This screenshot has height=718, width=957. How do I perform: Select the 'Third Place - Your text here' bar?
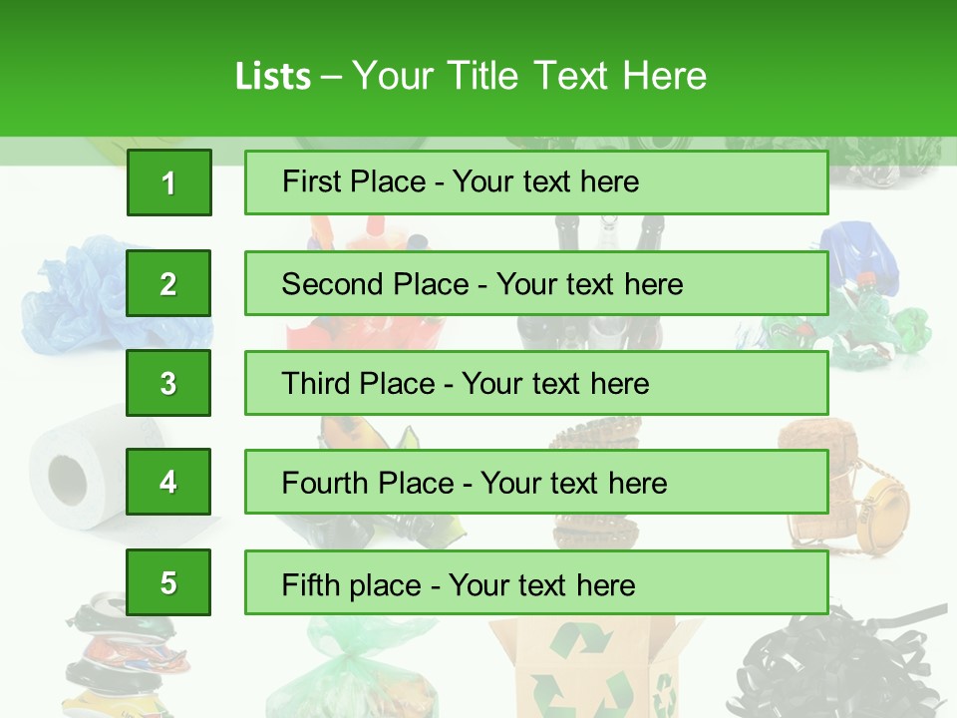tap(536, 383)
